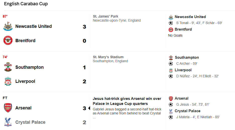Select Crystal Palace team name on left
This screenshot has height=130, width=235.
[30, 122]
